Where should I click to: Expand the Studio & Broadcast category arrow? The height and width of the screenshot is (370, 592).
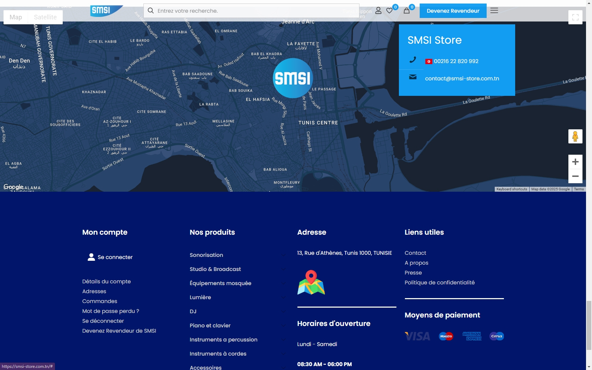pos(283,269)
